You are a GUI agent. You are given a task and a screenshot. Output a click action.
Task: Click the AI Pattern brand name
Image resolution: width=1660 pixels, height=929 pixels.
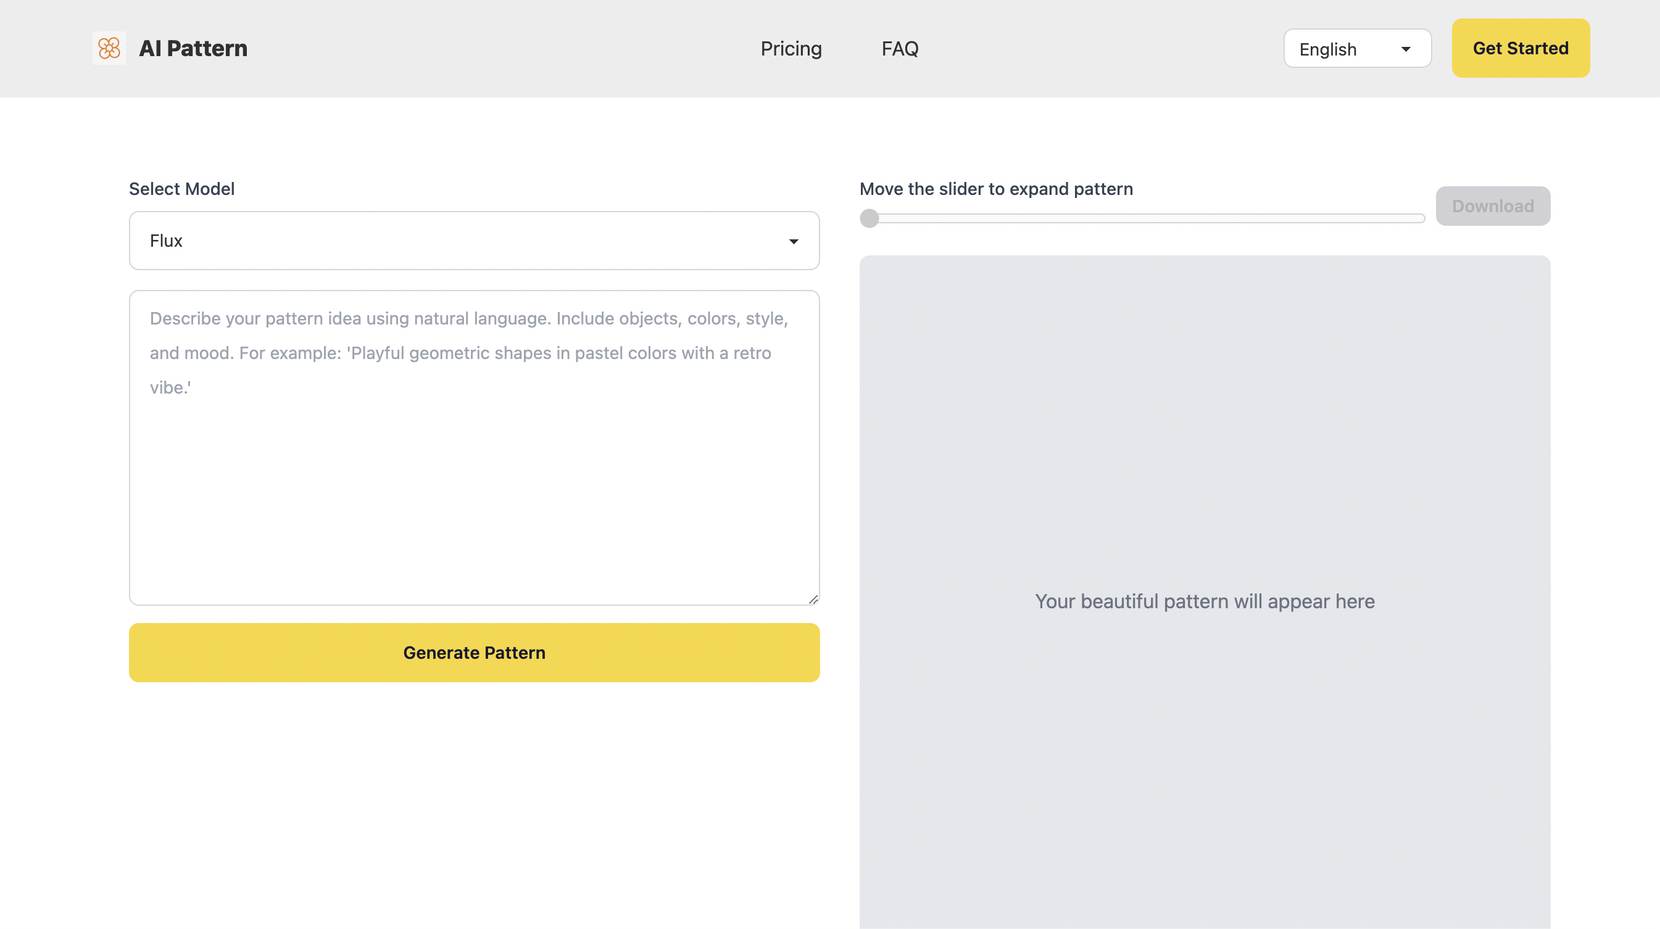coord(193,48)
